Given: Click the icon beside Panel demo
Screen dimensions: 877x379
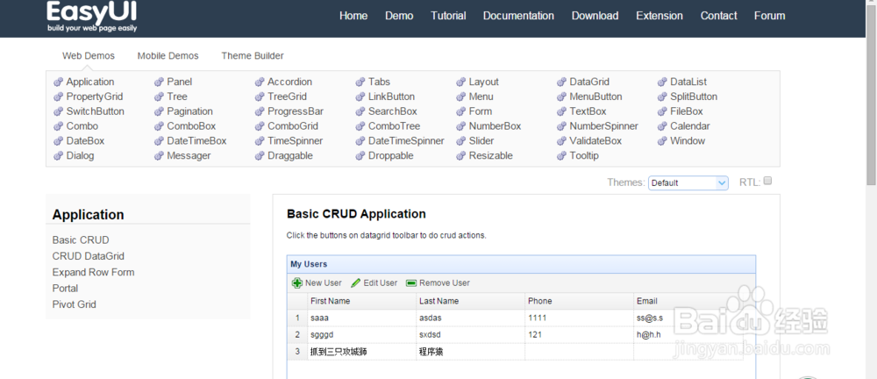Looking at the screenshot, I should [x=159, y=82].
